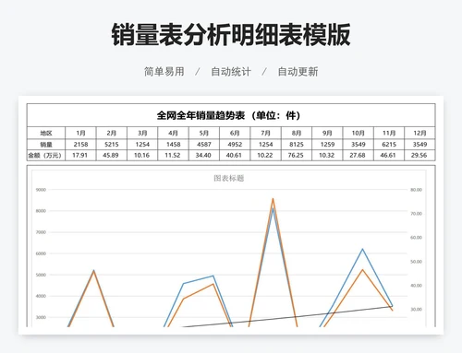Select the subtitle text 自动更新

point(298,72)
